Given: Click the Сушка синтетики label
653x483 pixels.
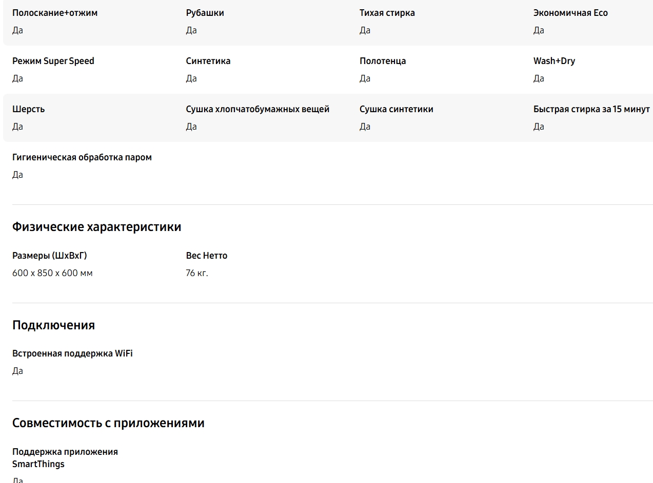Looking at the screenshot, I should click(396, 109).
